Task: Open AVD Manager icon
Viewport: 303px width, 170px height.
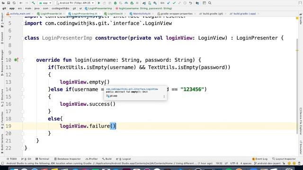Action: click(150, 3)
